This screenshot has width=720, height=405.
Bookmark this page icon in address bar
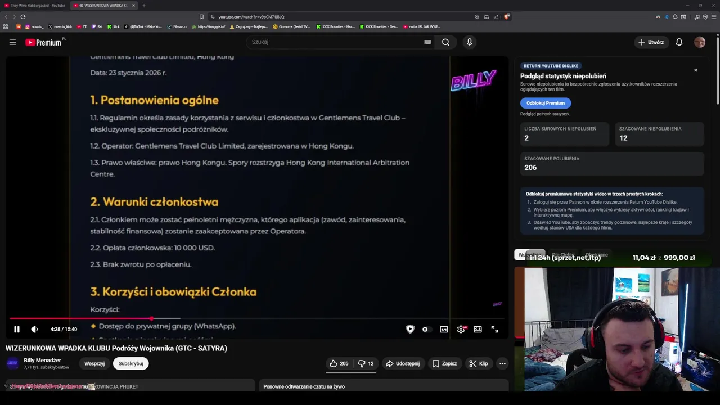(201, 17)
